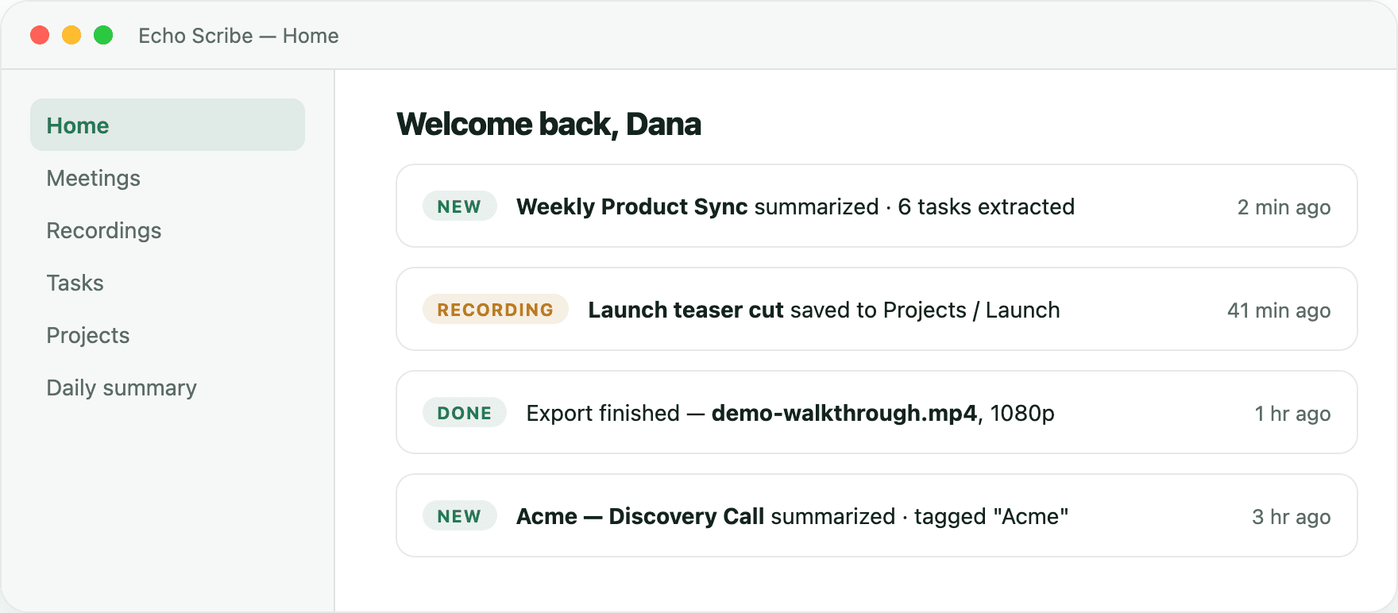The height and width of the screenshot is (613, 1398).
Task: Click the DONE badge
Action: click(x=464, y=413)
